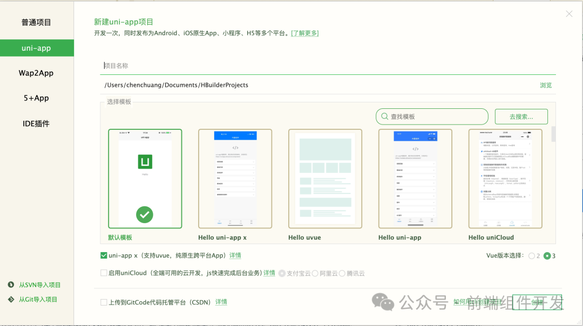Click the magnifier icon in template search box
Image resolution: width=583 pixels, height=326 pixels.
[x=384, y=116]
